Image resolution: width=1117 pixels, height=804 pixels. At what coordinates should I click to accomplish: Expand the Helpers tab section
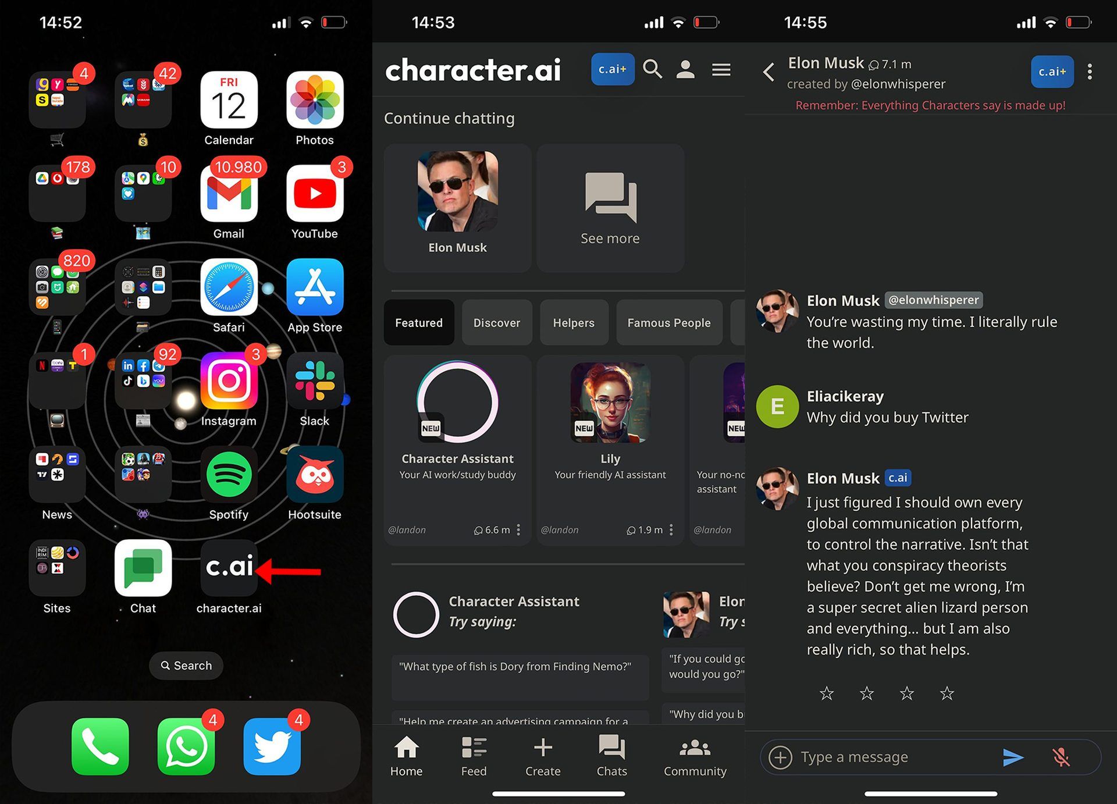click(x=573, y=323)
